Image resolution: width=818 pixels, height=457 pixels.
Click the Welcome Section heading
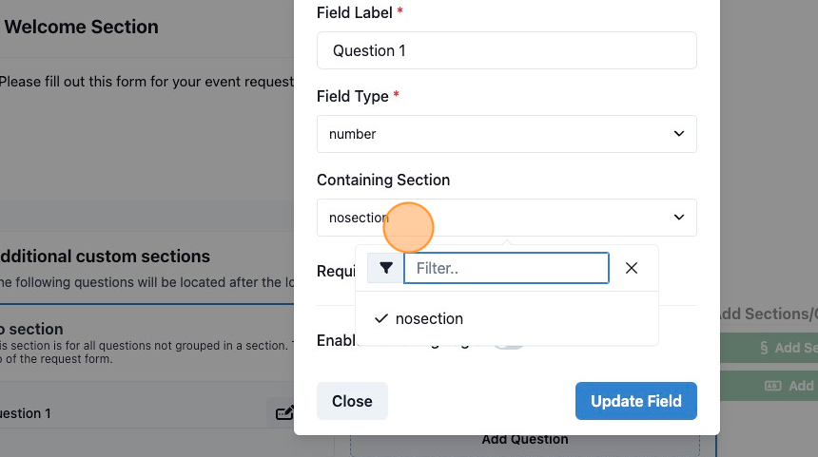coord(82,27)
